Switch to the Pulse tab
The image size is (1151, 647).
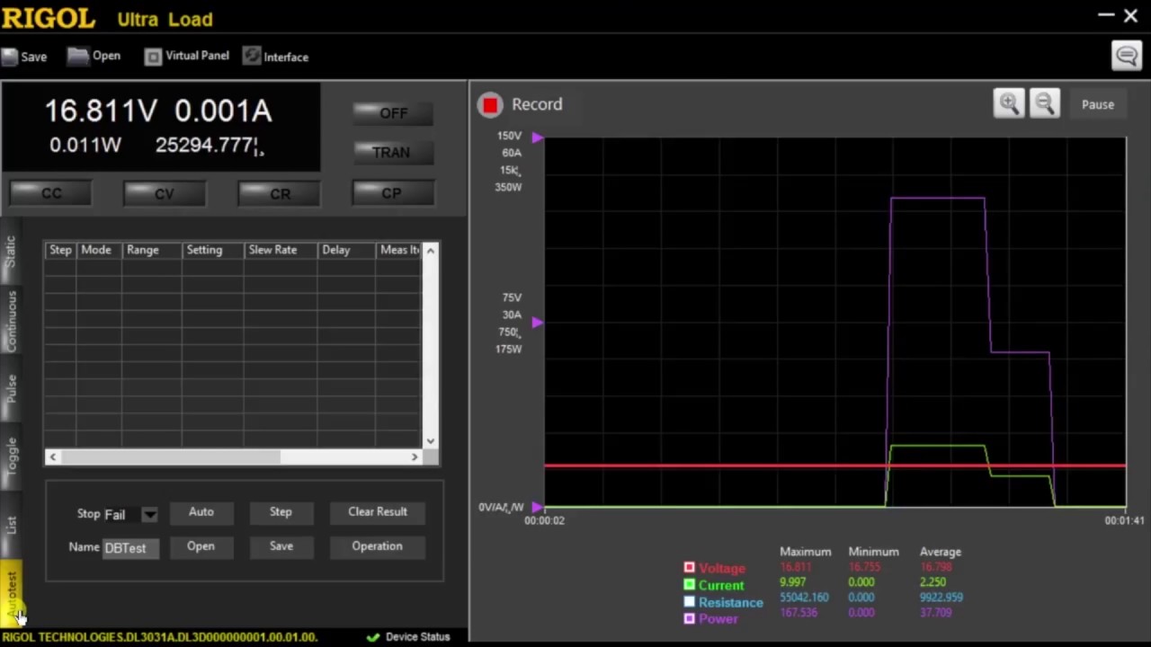click(11, 388)
